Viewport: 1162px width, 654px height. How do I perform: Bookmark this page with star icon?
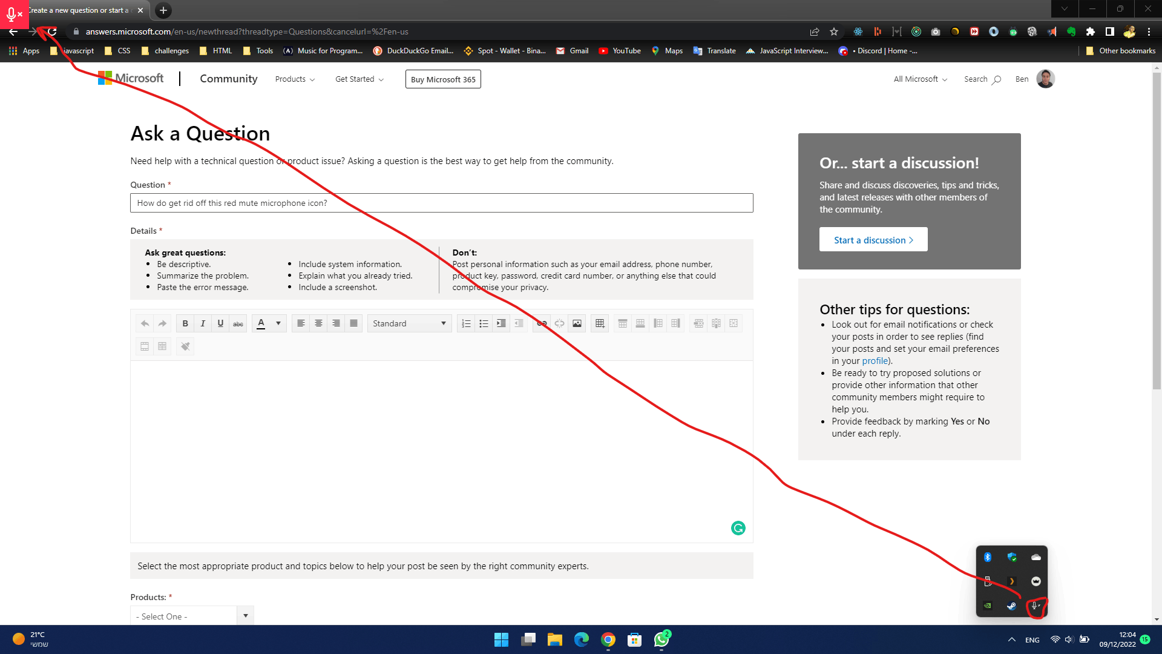(x=834, y=31)
